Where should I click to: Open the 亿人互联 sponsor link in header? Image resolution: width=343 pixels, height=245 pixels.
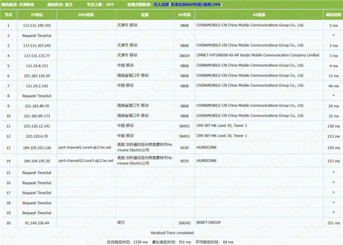point(188,5)
